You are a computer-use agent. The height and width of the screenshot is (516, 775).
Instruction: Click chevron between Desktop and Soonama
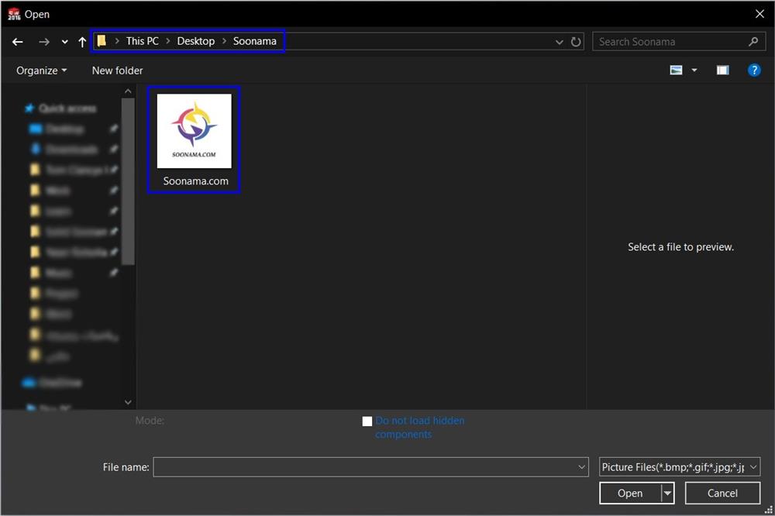[x=224, y=41]
